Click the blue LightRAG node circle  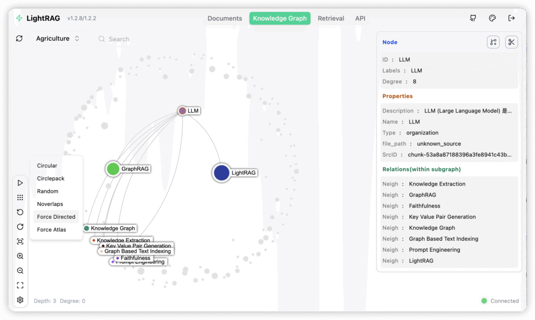click(x=222, y=173)
